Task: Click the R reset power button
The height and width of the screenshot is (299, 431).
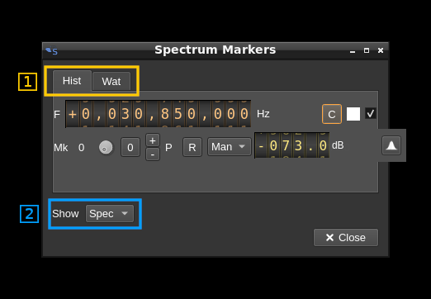Action: tap(192, 147)
